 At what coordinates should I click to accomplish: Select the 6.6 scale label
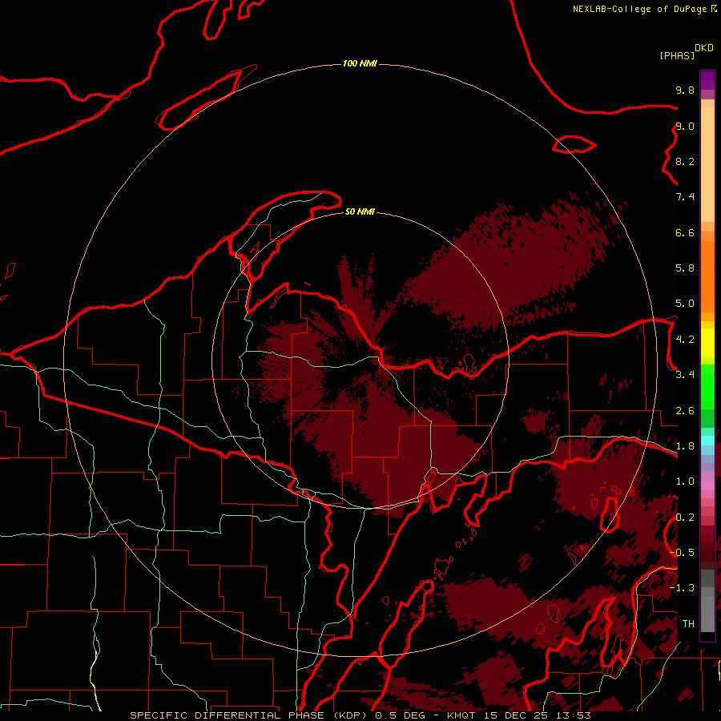click(685, 232)
